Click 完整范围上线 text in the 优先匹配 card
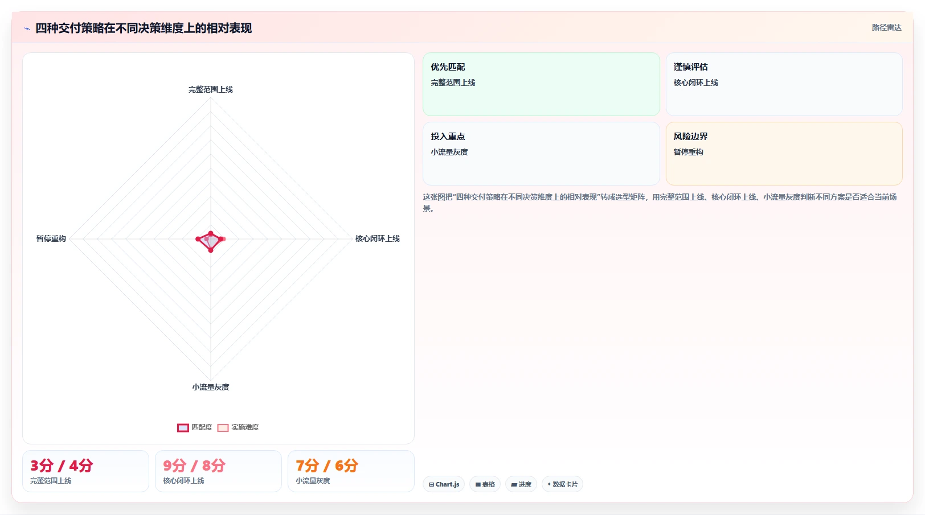 pyautogui.click(x=453, y=83)
